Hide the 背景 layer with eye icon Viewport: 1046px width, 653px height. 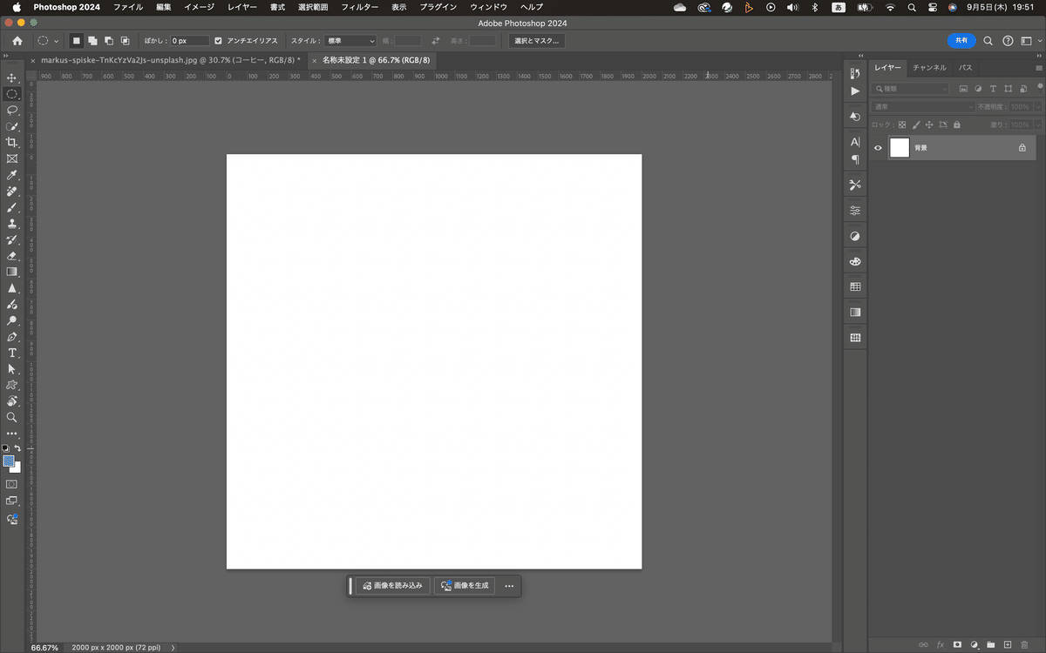tap(878, 148)
